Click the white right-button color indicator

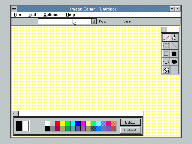(x=25, y=126)
